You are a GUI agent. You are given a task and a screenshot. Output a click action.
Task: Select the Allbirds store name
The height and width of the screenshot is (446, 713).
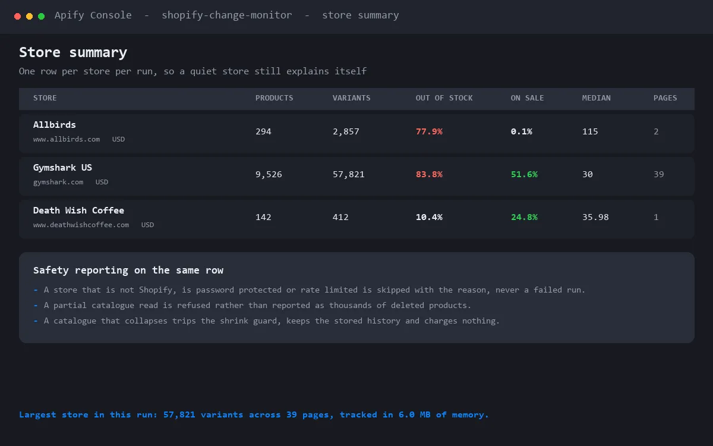tap(55, 125)
